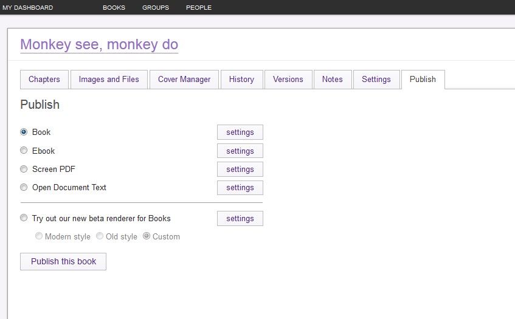Viewport: 515px width, 319px height.
Task: Click the Publish this book button
Action: pos(63,261)
